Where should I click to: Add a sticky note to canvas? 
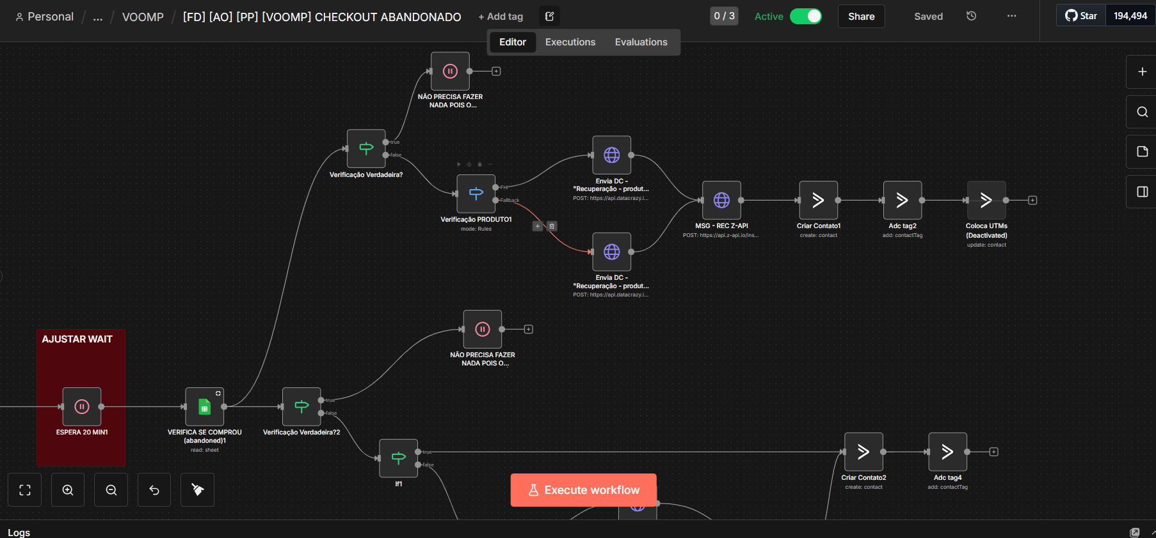[1142, 151]
